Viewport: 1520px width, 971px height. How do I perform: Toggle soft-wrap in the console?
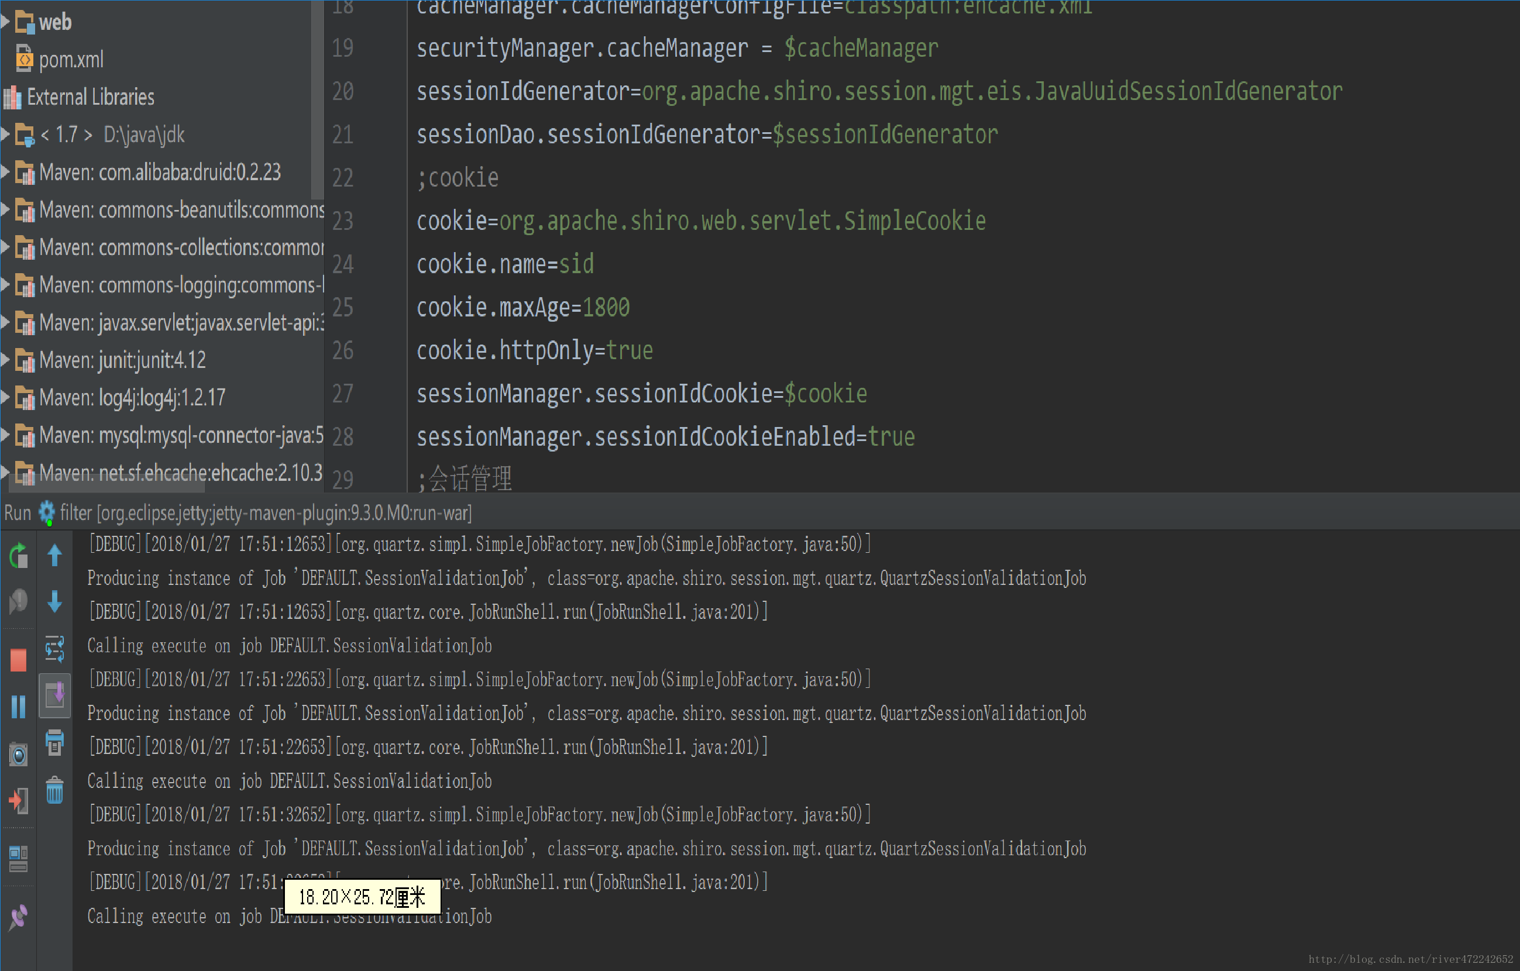(55, 649)
